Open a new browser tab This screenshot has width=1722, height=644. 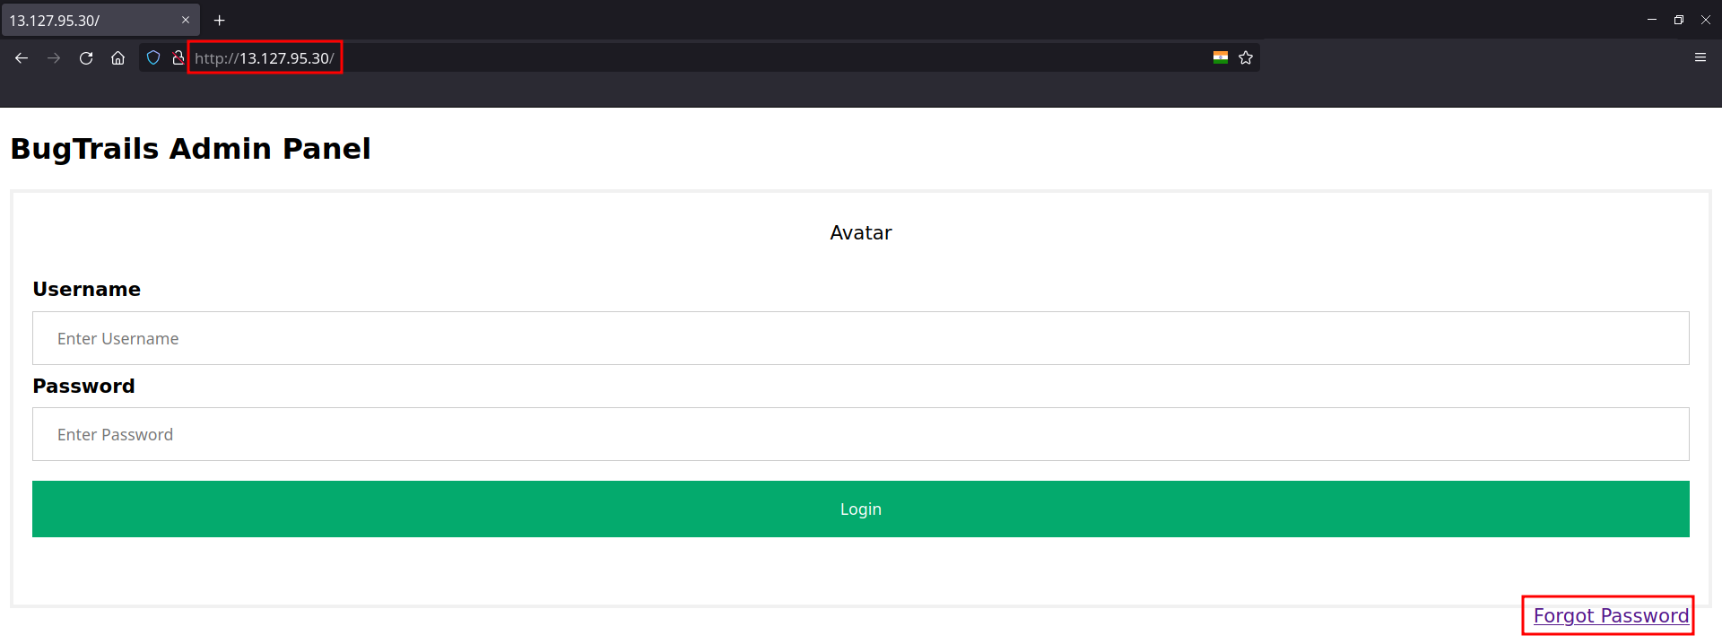tap(219, 20)
